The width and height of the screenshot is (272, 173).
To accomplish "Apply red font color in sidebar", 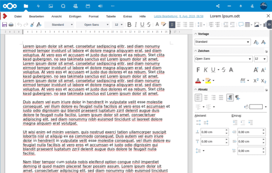I will [198, 81].
